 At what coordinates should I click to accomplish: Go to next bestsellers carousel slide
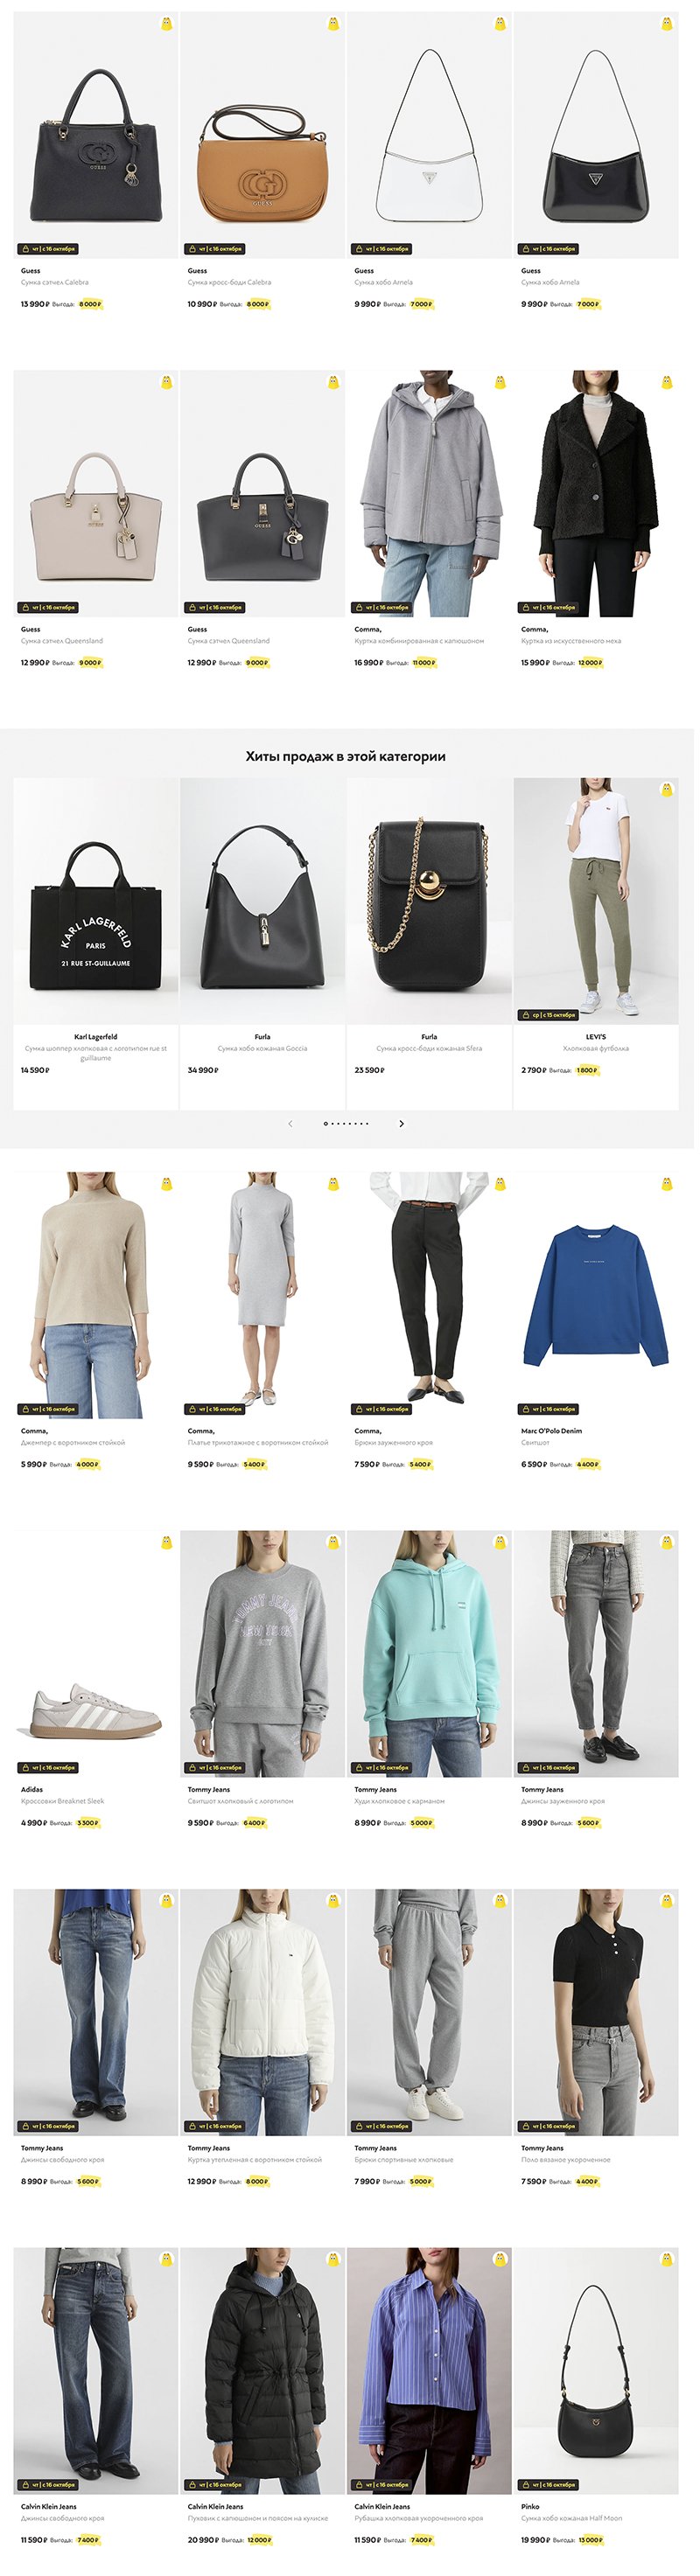click(402, 1124)
